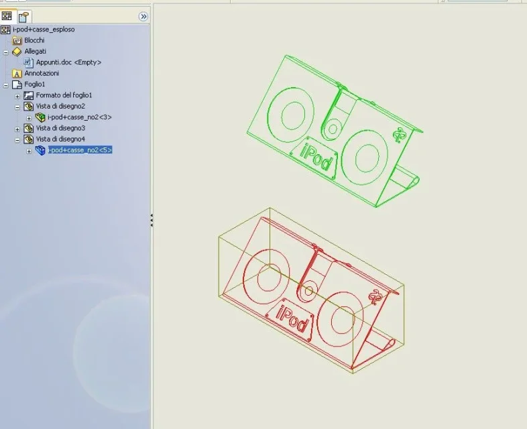Switch to the properties tab icon
527x429 pixels.
(23, 17)
